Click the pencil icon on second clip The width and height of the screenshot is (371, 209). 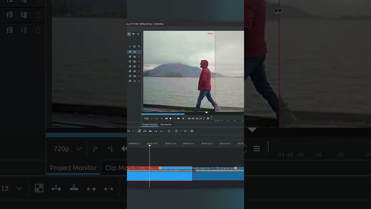pos(194,171)
